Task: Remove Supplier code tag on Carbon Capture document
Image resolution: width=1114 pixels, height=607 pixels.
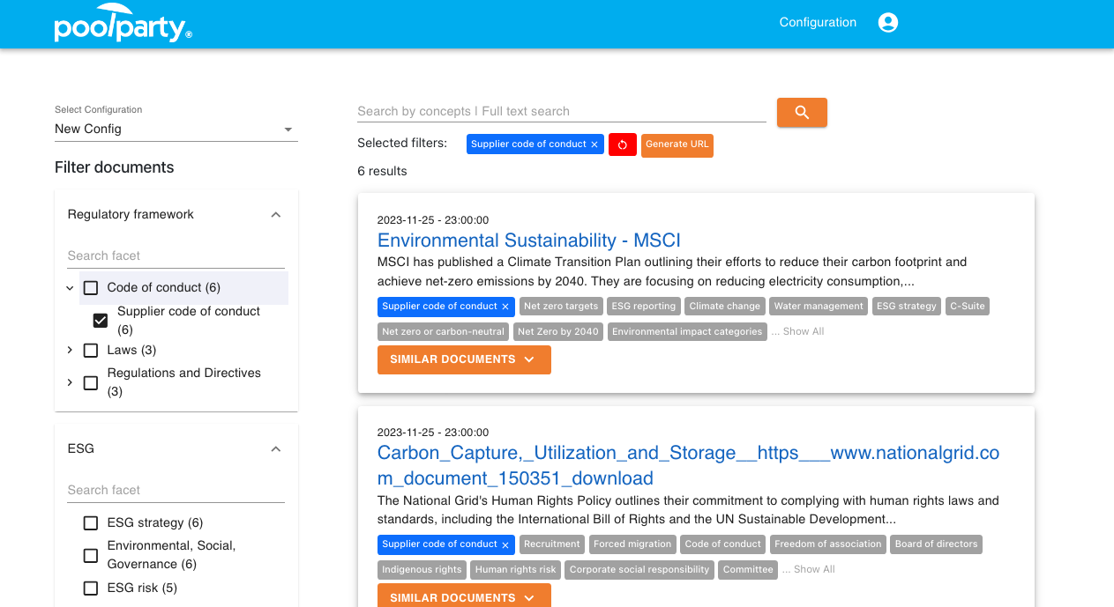Action: point(505,544)
